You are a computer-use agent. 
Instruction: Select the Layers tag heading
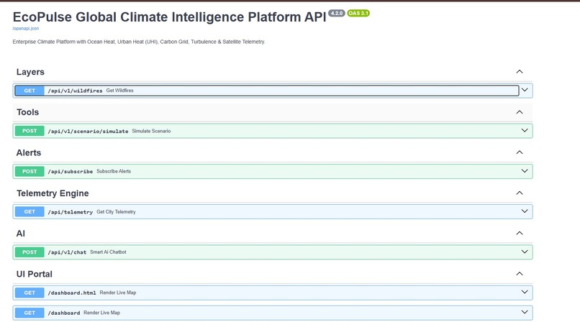coord(30,72)
